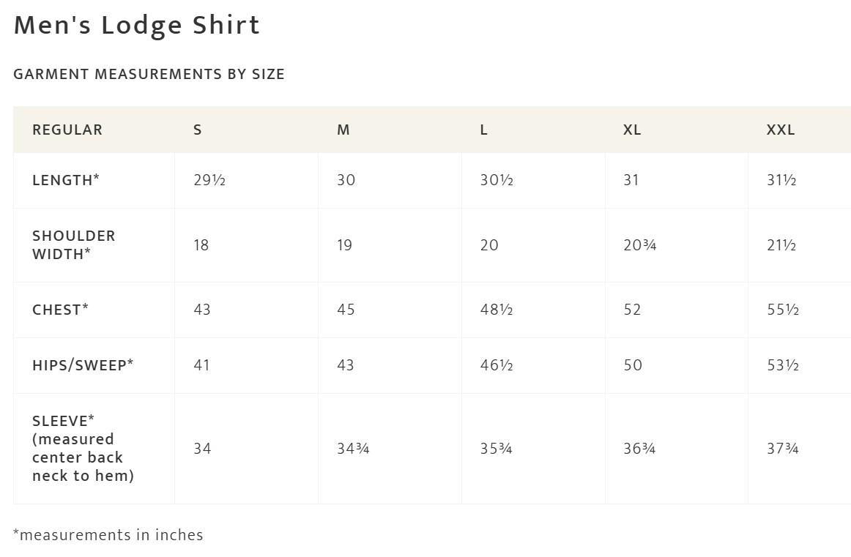Click the XXL size column header
Screen dimensions: 851x557
pos(781,130)
